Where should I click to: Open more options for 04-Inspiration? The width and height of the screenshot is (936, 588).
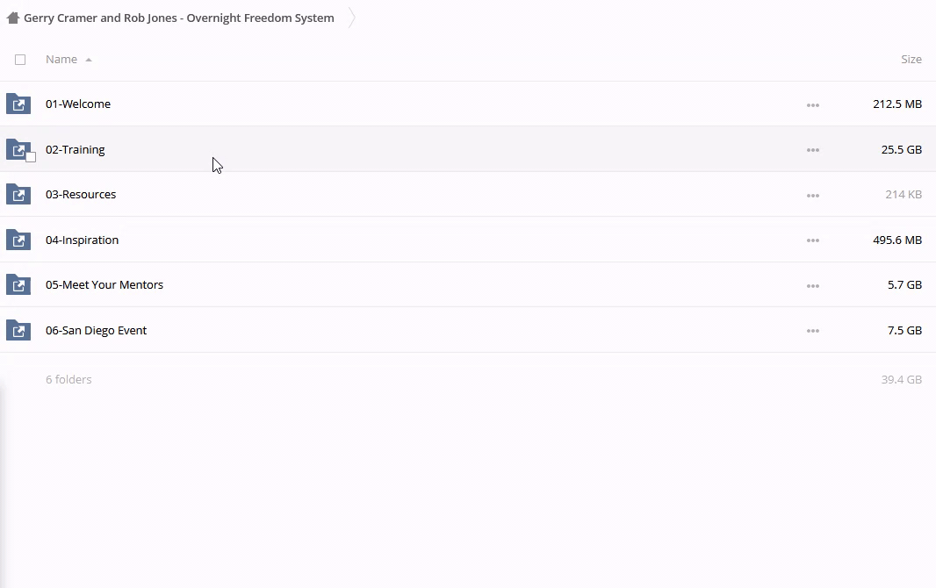pos(812,240)
